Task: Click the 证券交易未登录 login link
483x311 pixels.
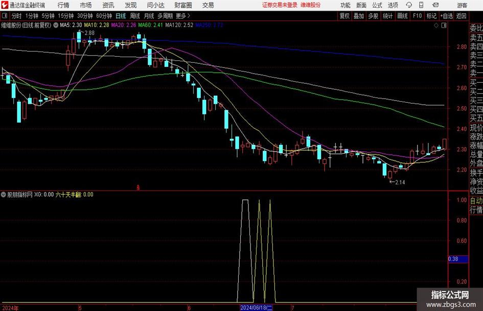Action: [x=280, y=5]
